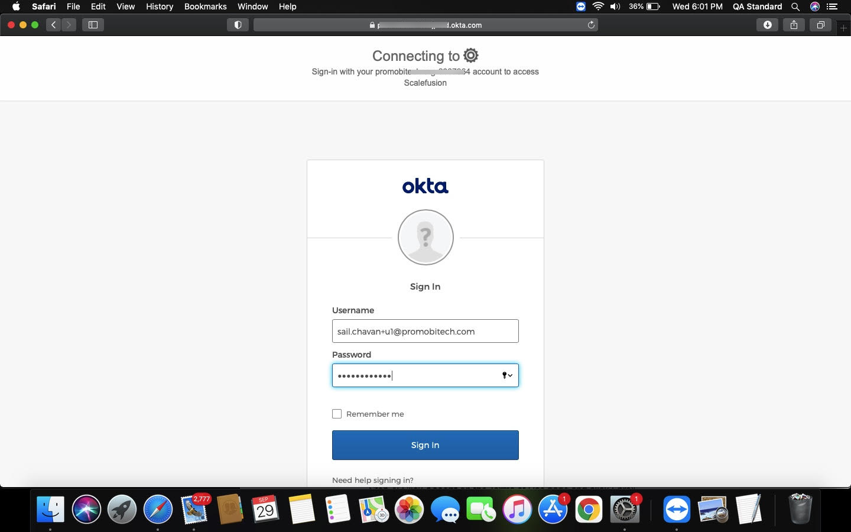Open the Help menu
Screen dimensions: 851x532
click(287, 7)
